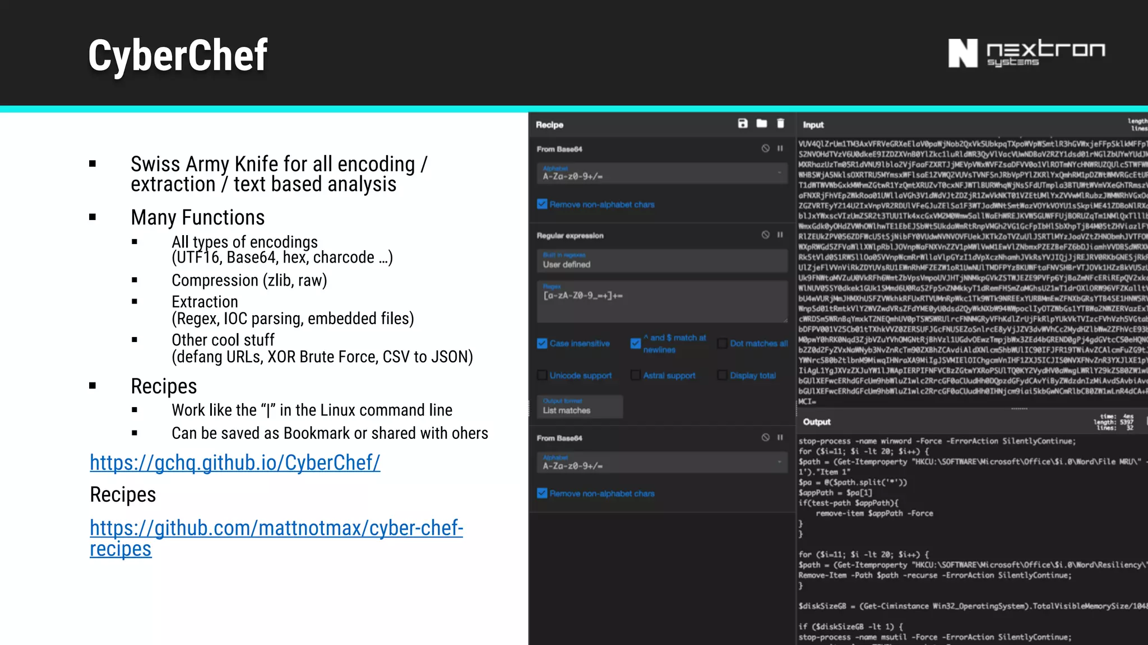Open Alphabet dropdown in second From Base64

point(662,462)
